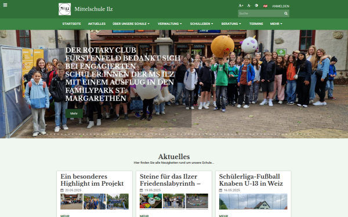Expand the BERATUNG dropdown menu
The width and height of the screenshot is (348, 217).
231,24
